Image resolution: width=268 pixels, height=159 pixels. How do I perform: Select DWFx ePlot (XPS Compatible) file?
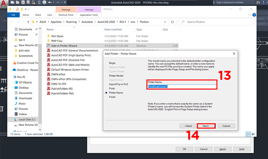69,79
